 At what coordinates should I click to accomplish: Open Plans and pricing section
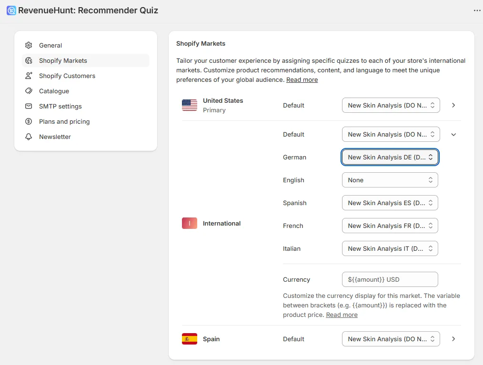(86, 121)
